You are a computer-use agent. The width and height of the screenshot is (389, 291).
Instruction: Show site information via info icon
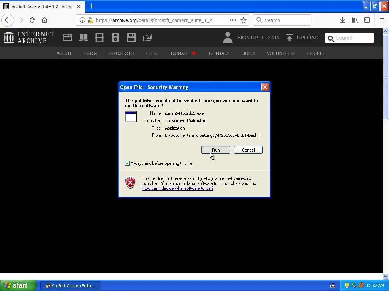82,20
